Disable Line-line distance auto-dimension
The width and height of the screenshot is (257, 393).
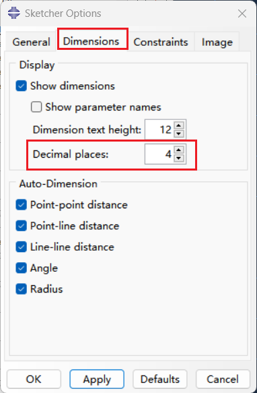(22, 247)
